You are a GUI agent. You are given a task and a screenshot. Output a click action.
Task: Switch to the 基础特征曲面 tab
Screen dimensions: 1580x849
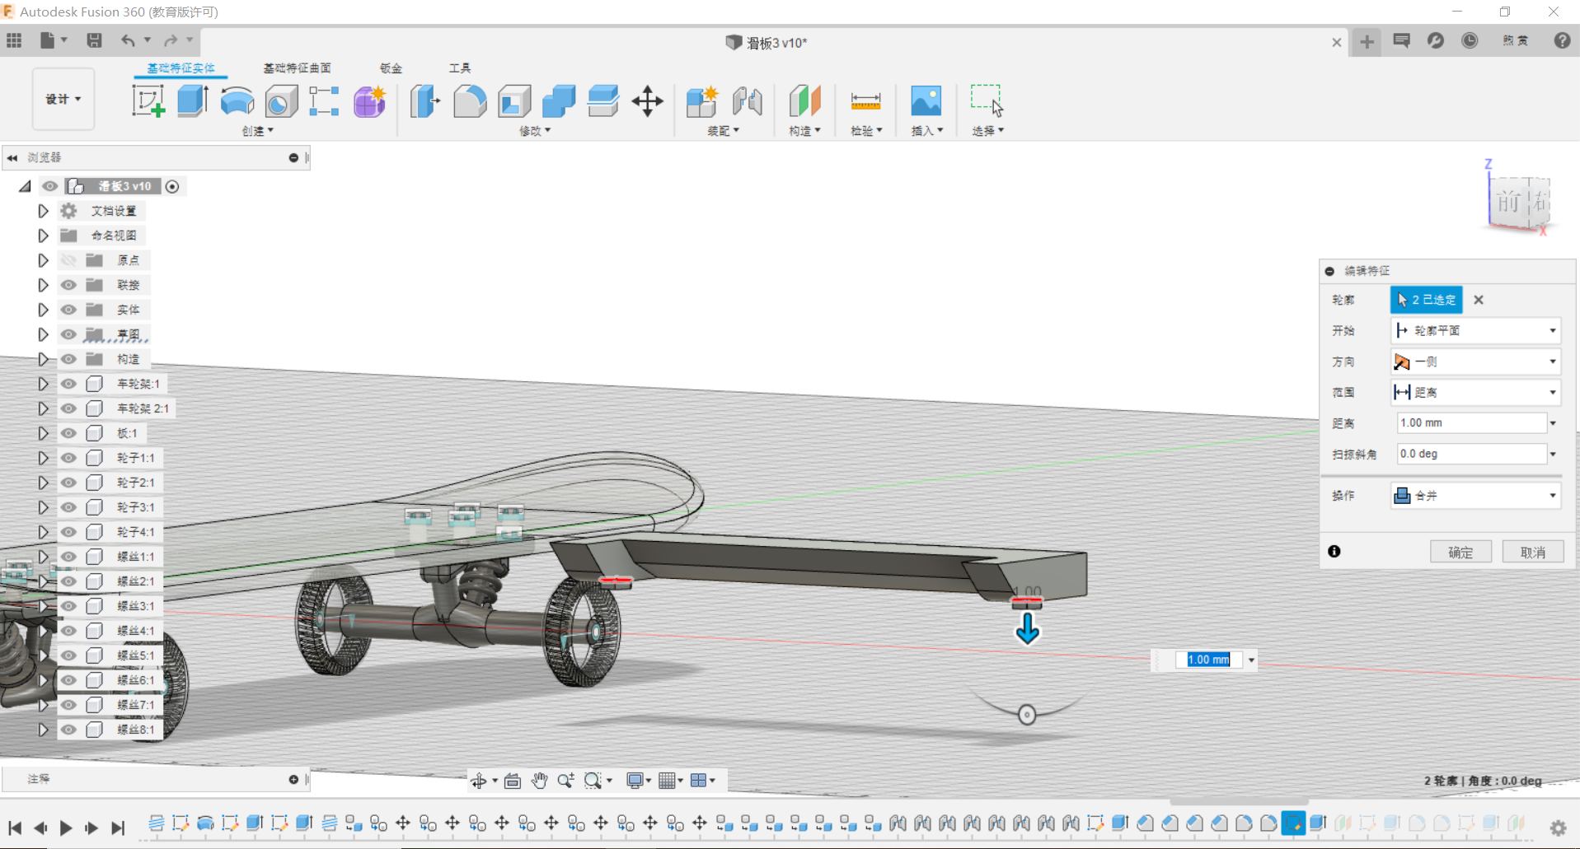(297, 68)
